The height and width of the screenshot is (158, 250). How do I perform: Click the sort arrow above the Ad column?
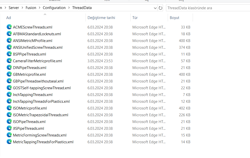(45, 15)
